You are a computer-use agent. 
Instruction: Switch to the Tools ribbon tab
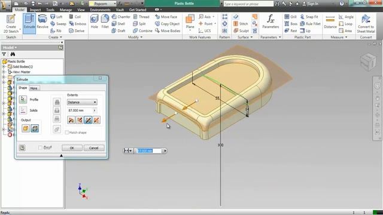pyautogui.click(x=50, y=10)
